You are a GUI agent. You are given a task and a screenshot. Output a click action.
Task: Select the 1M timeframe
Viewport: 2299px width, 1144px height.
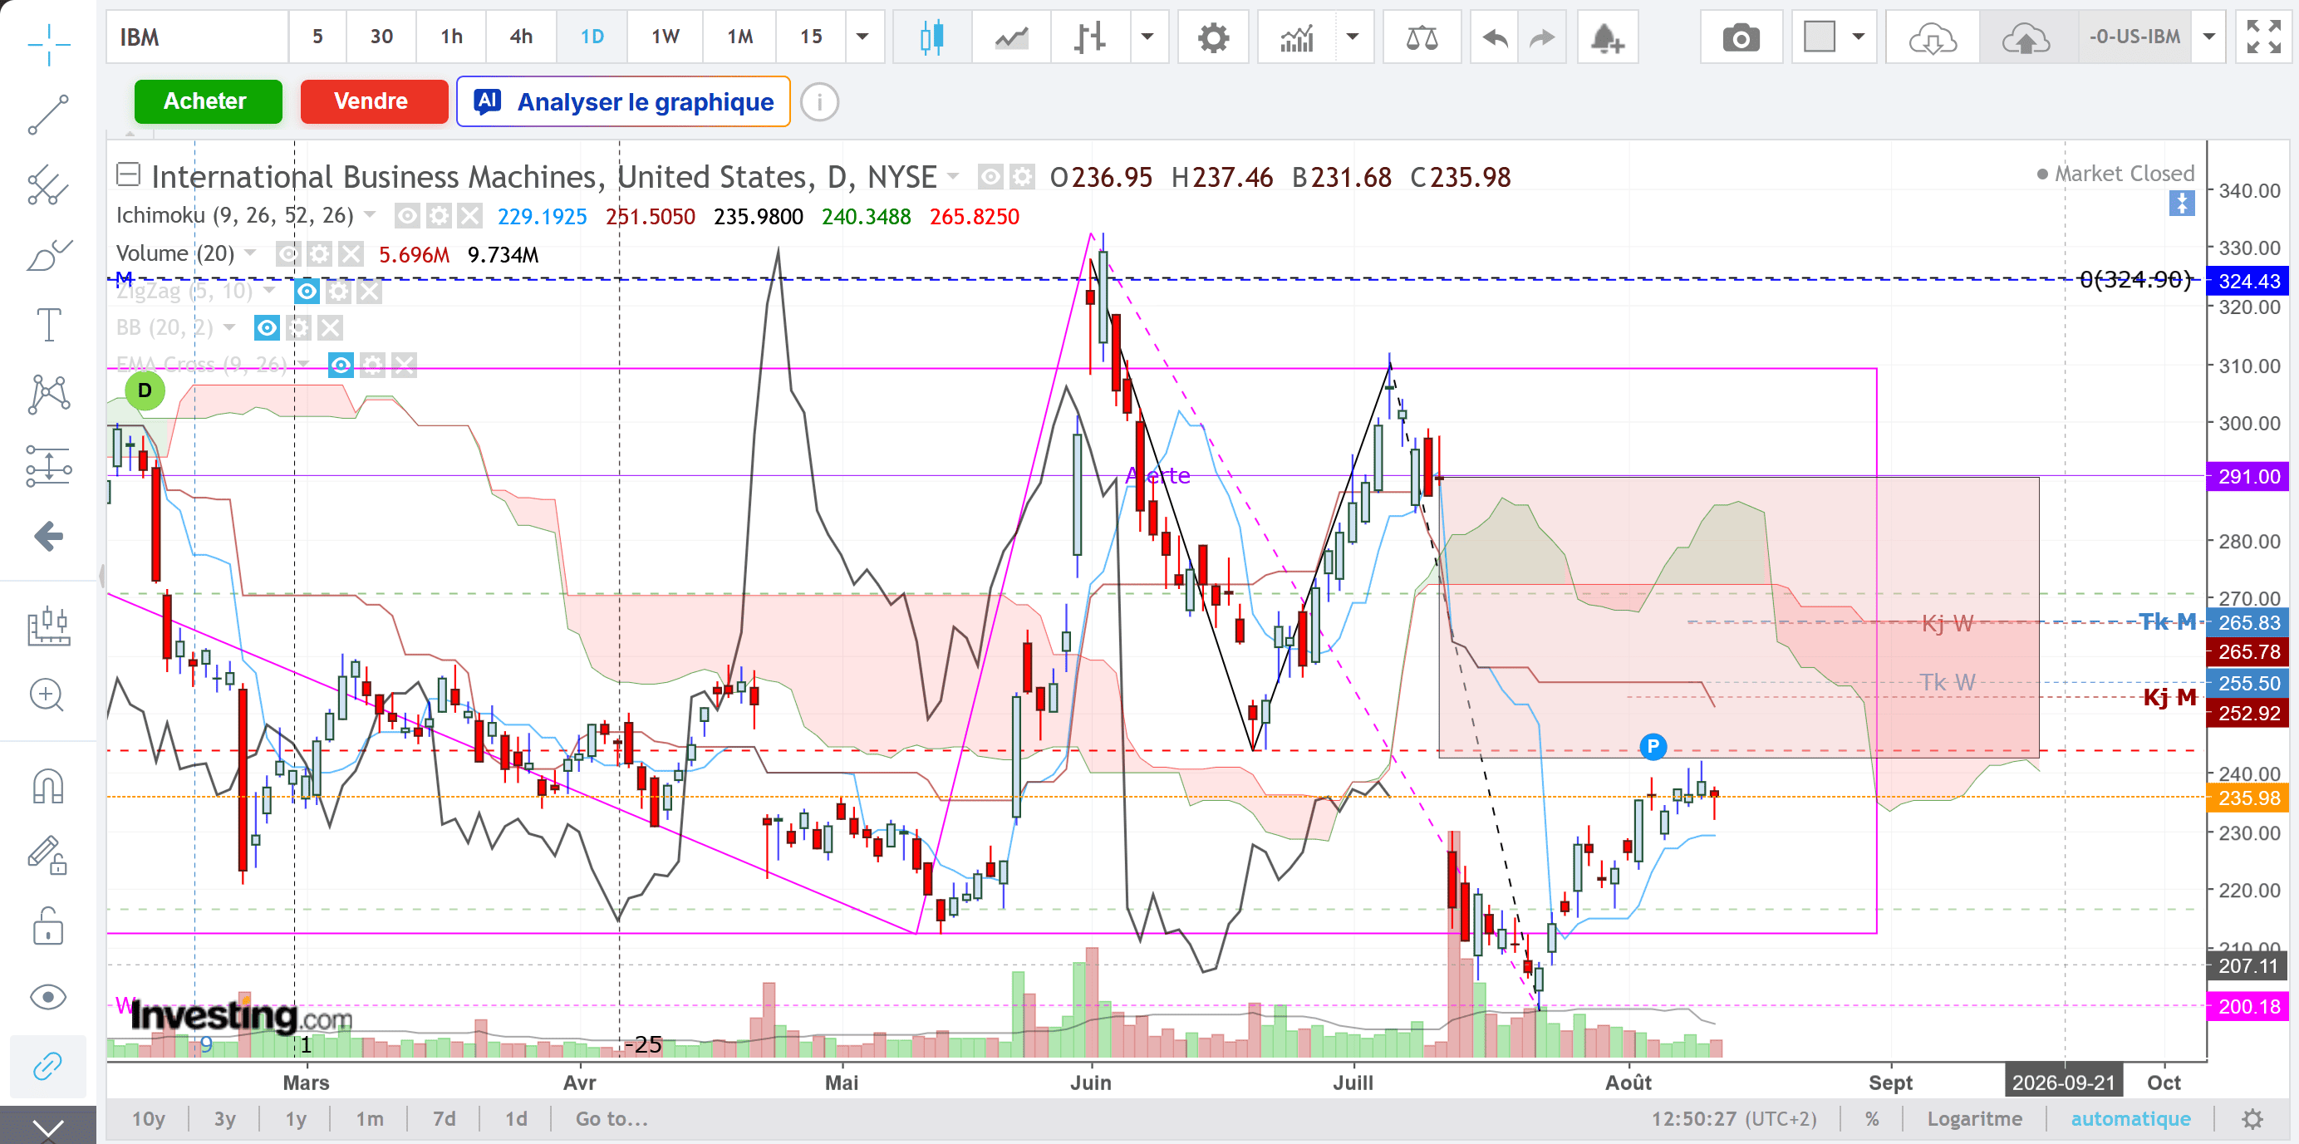tap(739, 37)
